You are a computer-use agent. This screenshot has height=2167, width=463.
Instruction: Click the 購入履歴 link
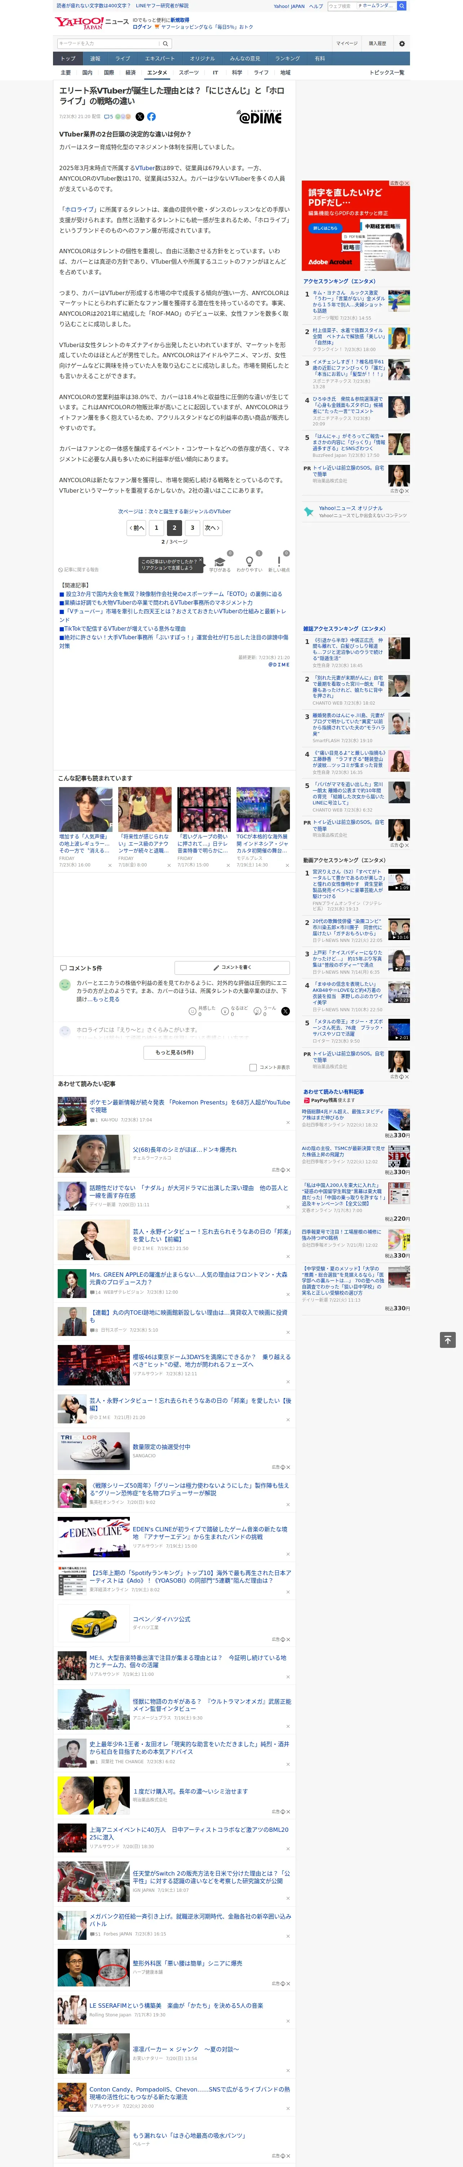(x=377, y=44)
